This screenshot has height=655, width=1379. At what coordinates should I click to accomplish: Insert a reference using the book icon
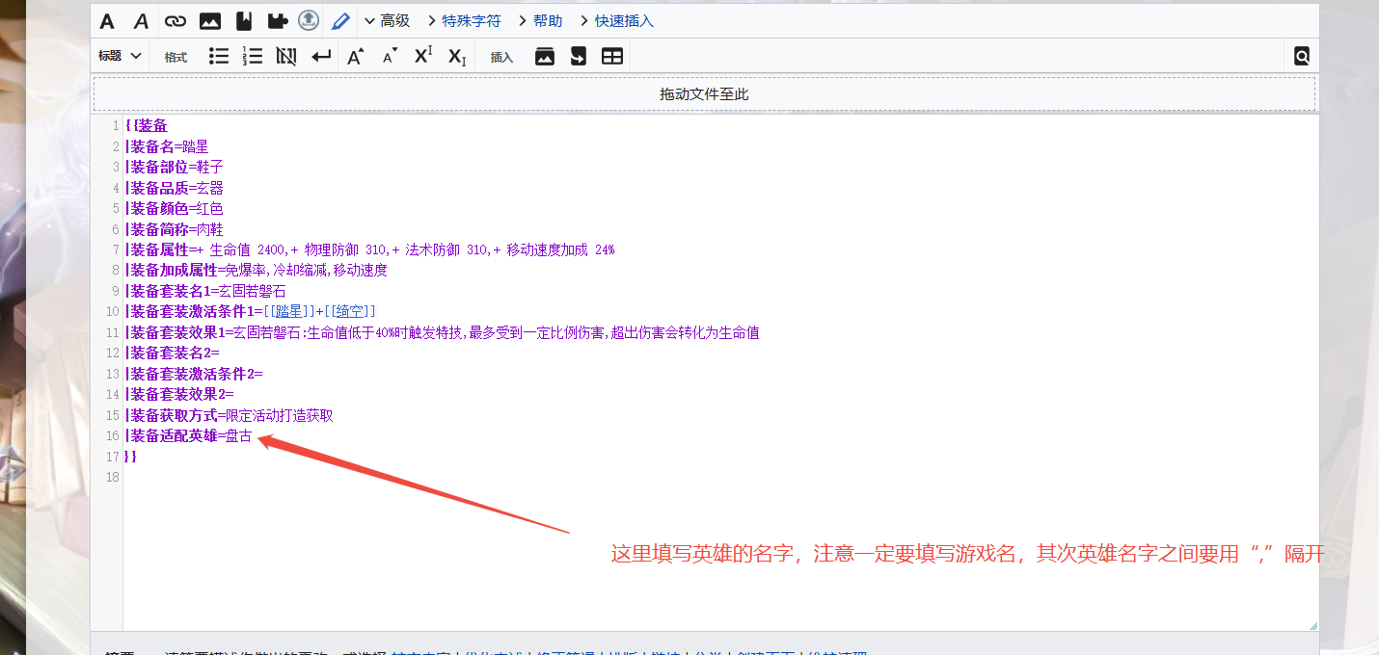point(243,21)
